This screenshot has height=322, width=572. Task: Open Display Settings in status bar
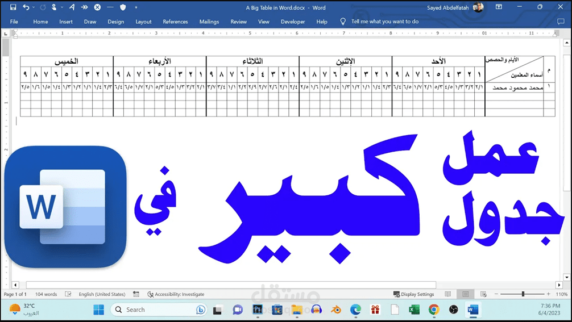pos(414,294)
